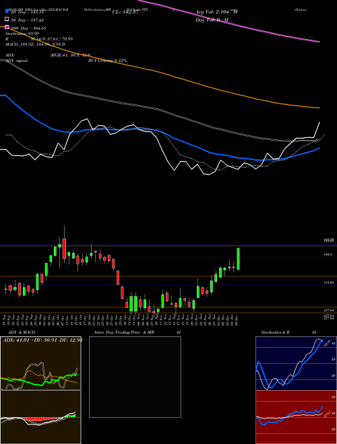Open the empty Intra Day Trading Price panel
The width and height of the screenshot is (337, 444).
click(135, 377)
